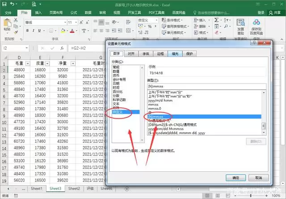Add a new sheet with plus icon
This screenshot has width=286, height=199.
coord(127,189)
